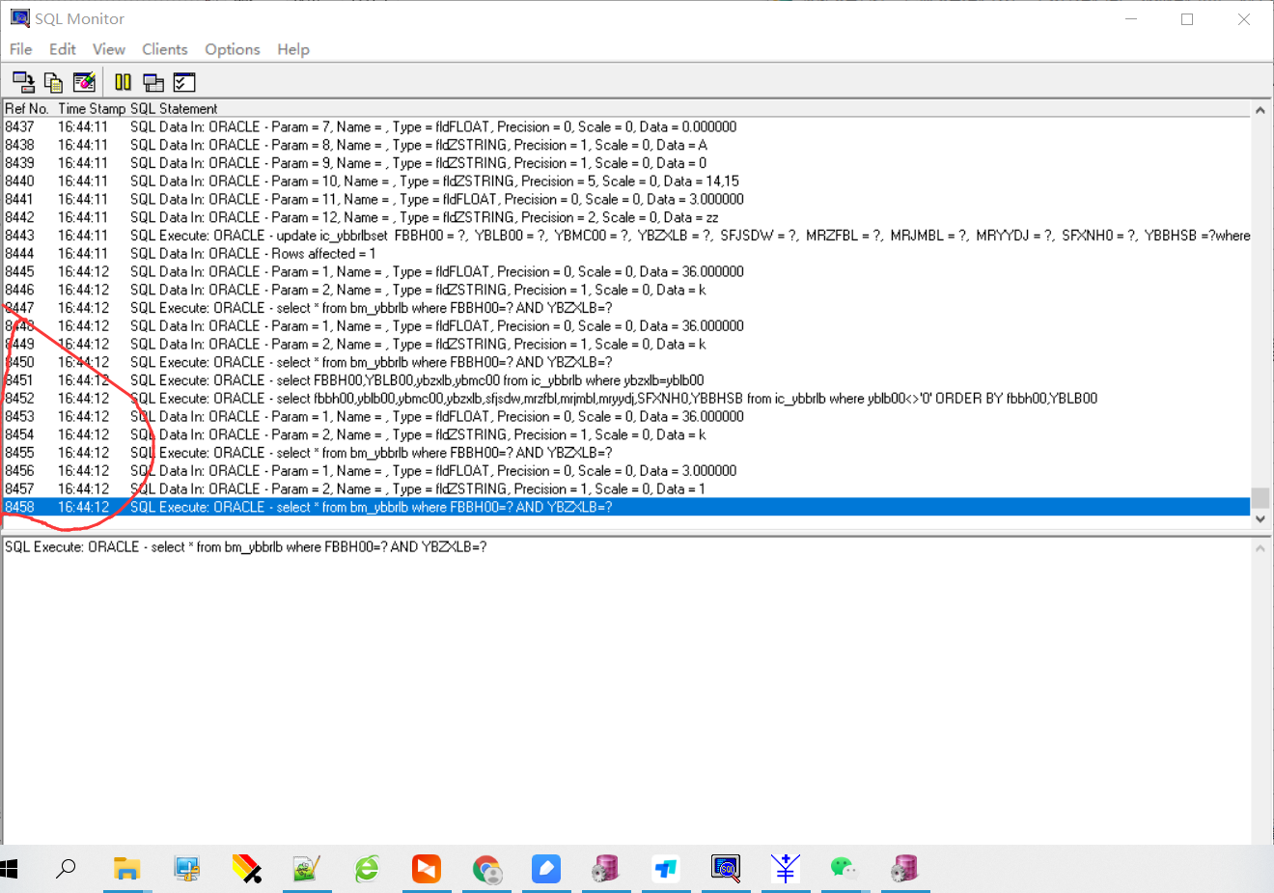The image size is (1274, 893).
Task: Select SQL Execute row 8455
Action: tap(627, 453)
